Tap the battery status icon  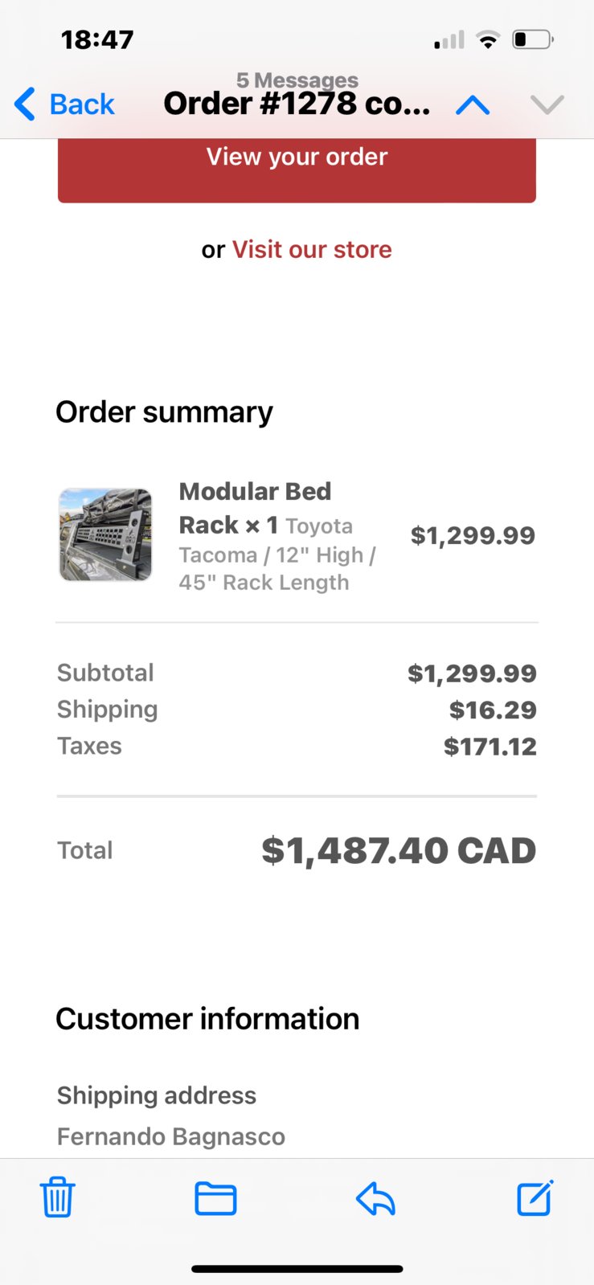[533, 39]
